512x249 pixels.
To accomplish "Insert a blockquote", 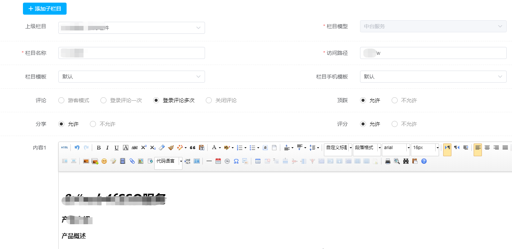I will [x=193, y=148].
